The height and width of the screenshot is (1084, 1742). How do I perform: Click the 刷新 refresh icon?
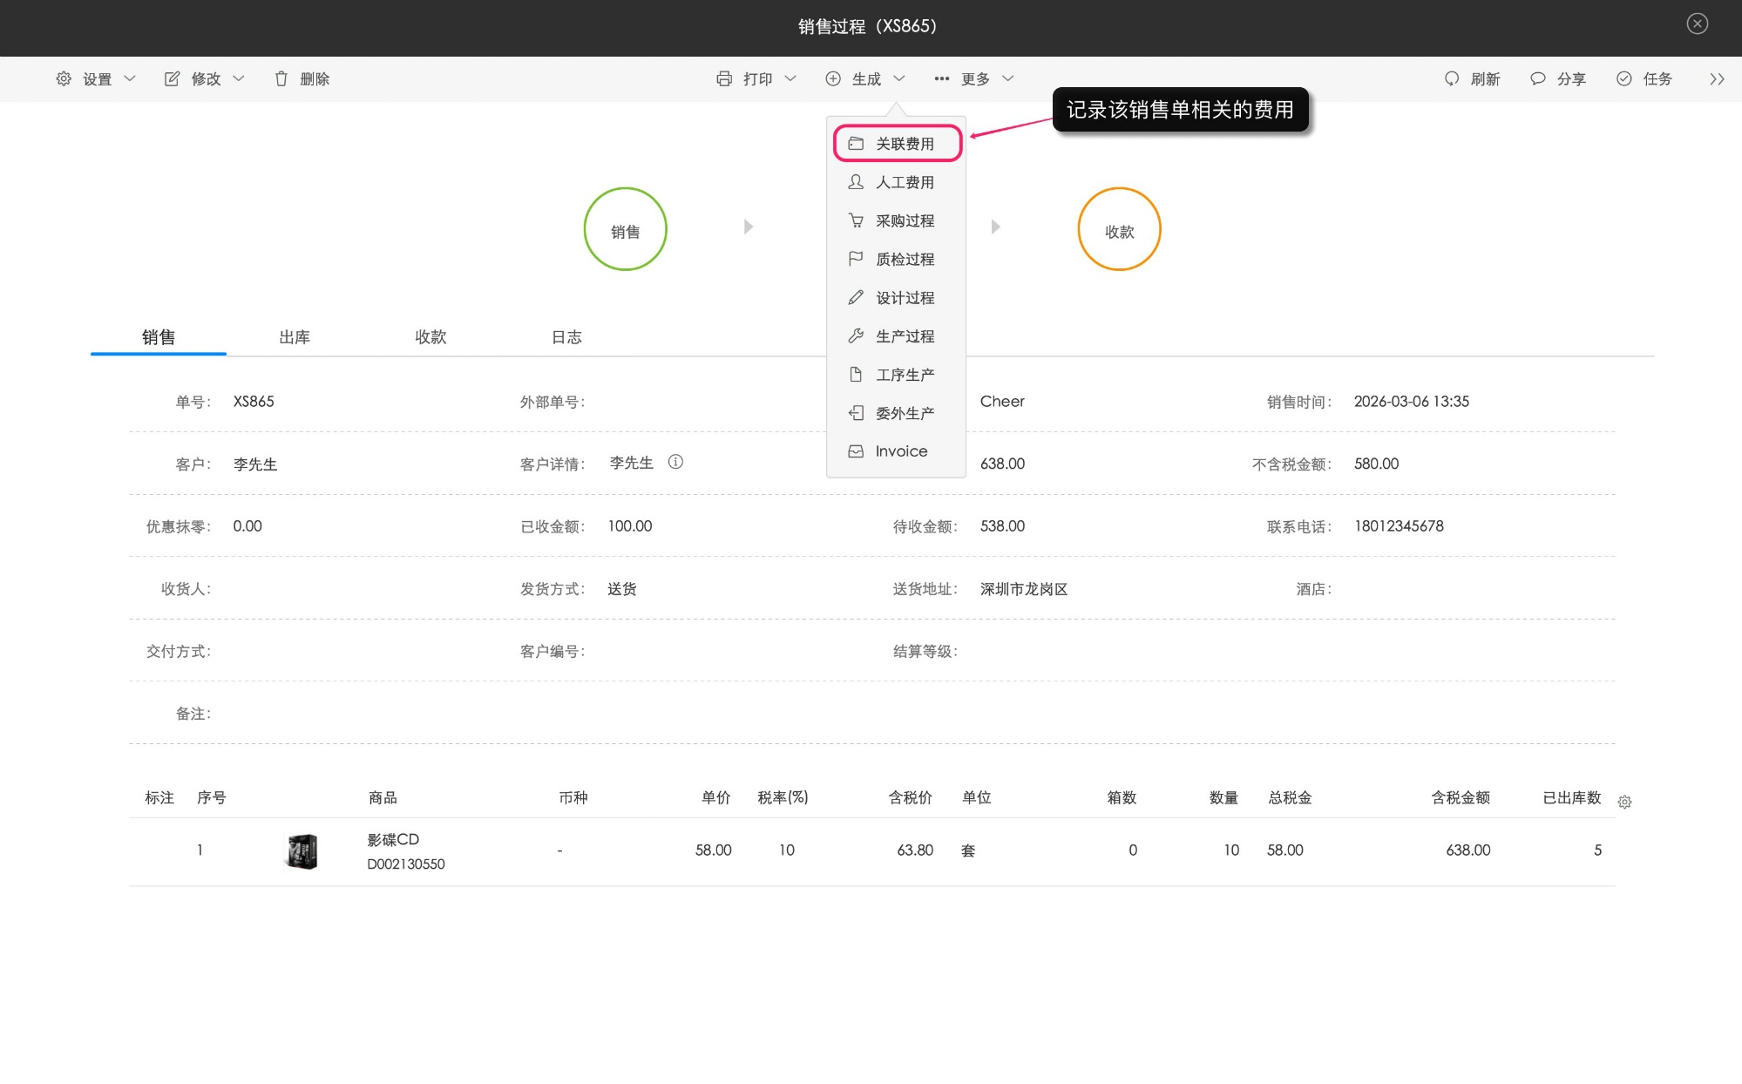(1452, 79)
